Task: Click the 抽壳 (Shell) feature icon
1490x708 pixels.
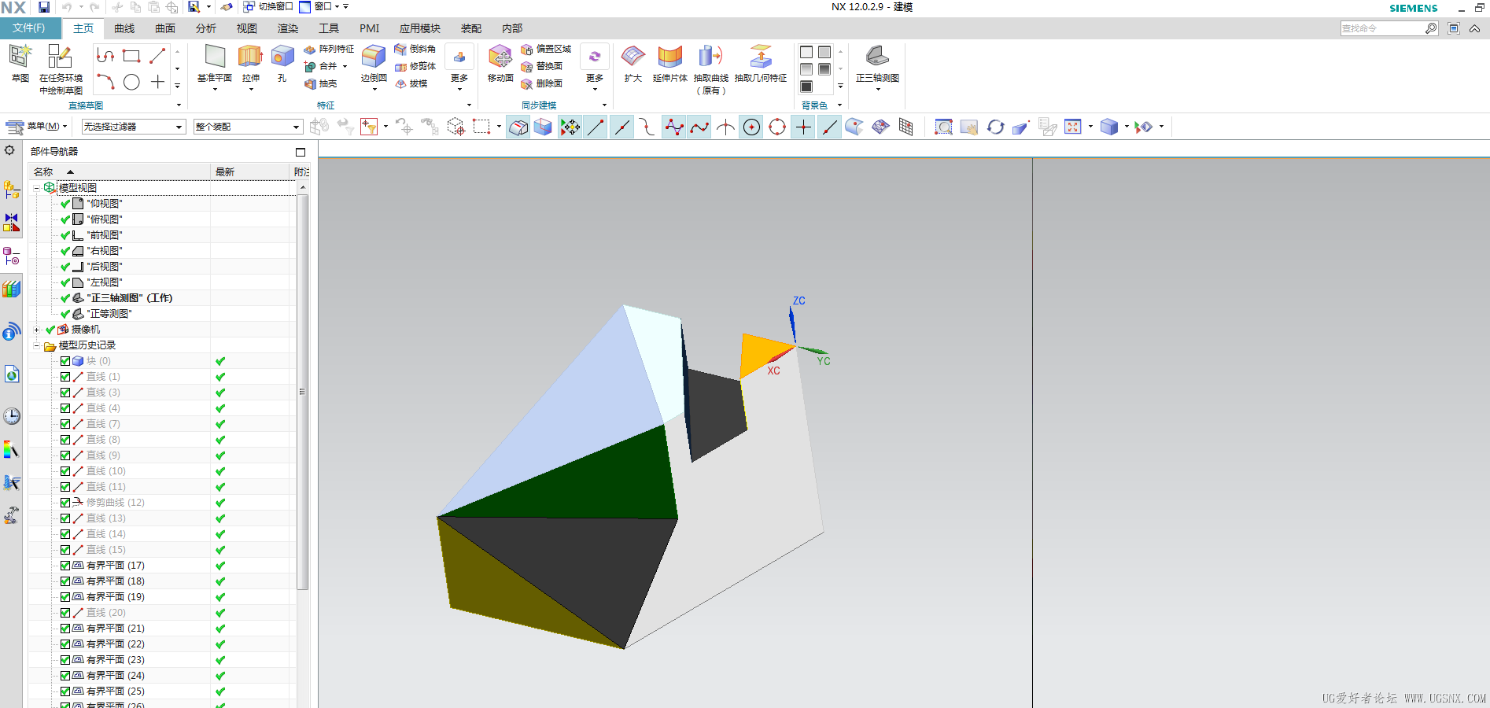Action: pyautogui.click(x=311, y=84)
